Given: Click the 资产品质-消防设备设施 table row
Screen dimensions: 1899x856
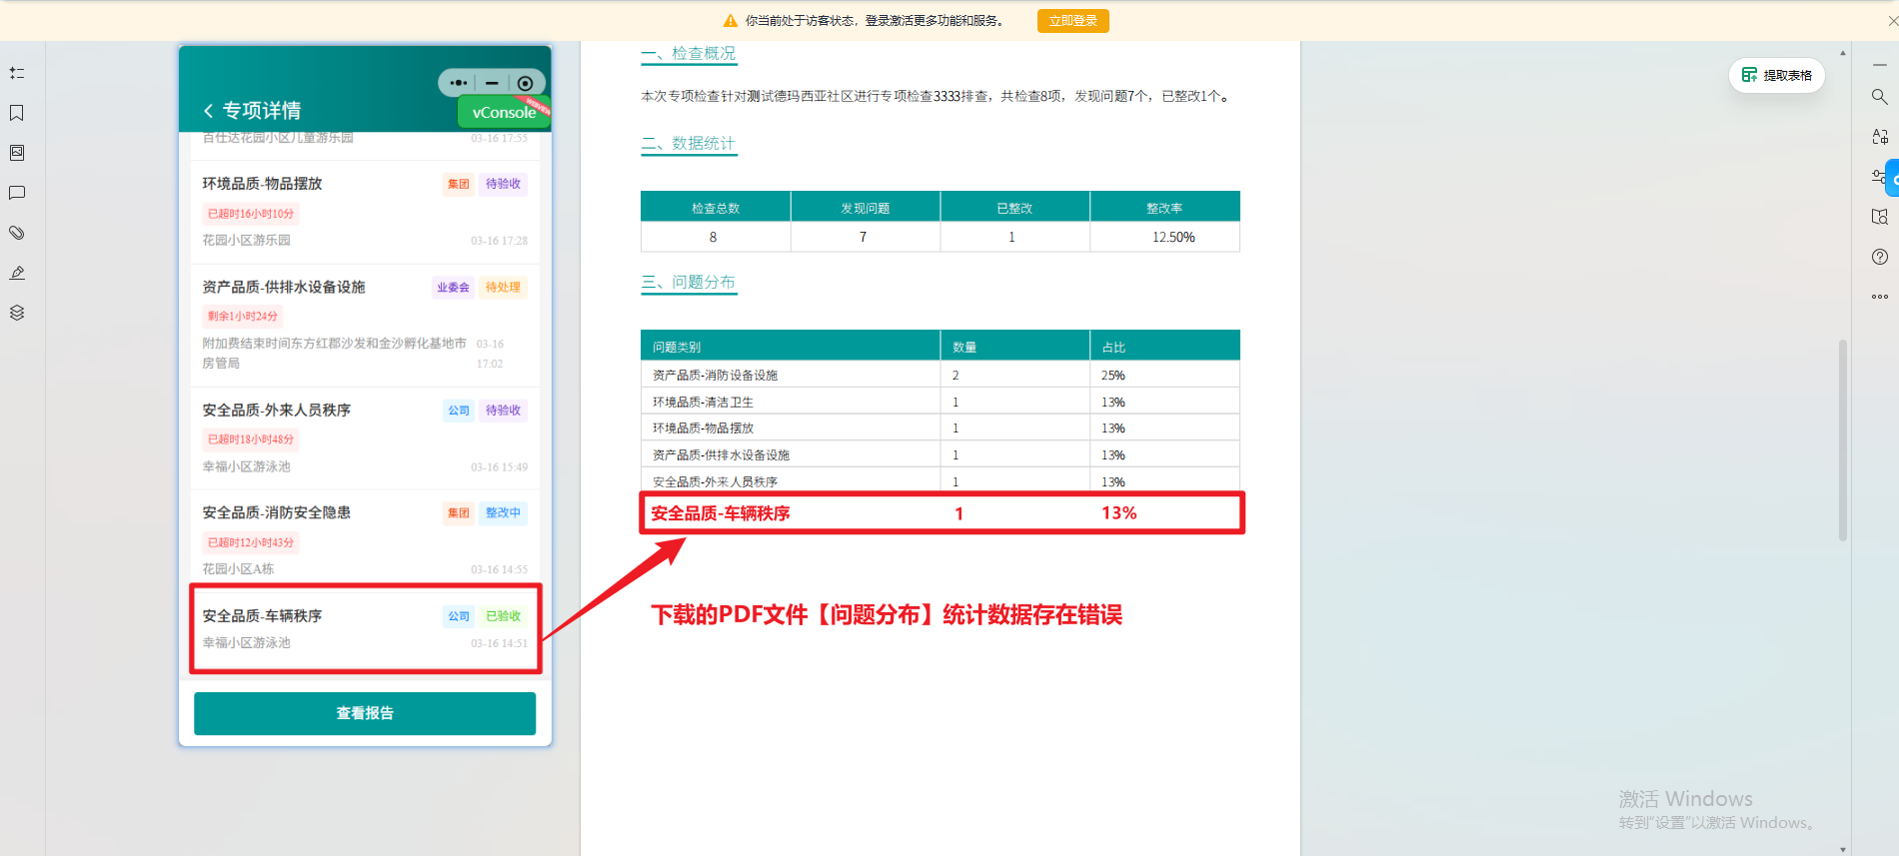Looking at the screenshot, I should click(x=941, y=375).
